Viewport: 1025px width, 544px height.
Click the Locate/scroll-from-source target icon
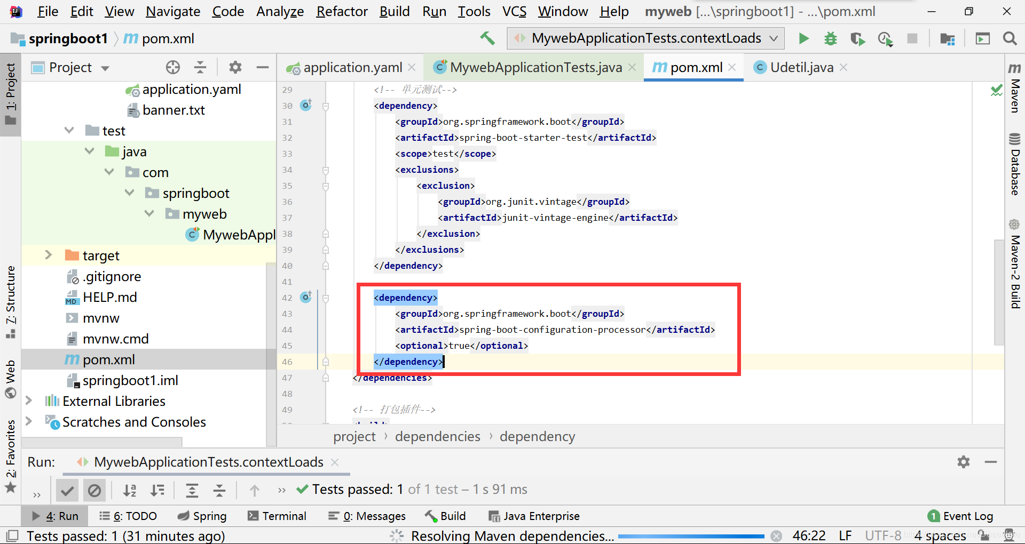[172, 67]
